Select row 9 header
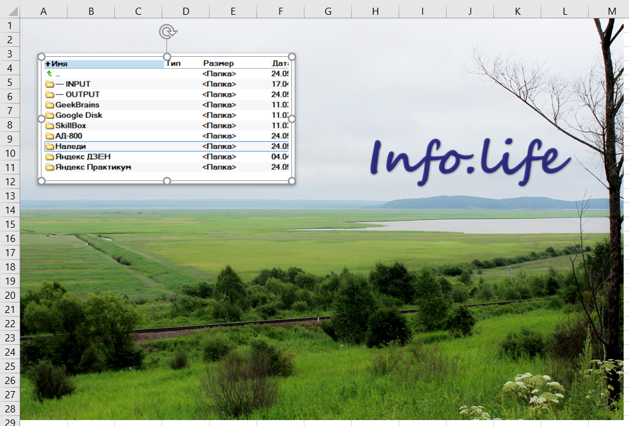629x426 pixels. [10, 139]
